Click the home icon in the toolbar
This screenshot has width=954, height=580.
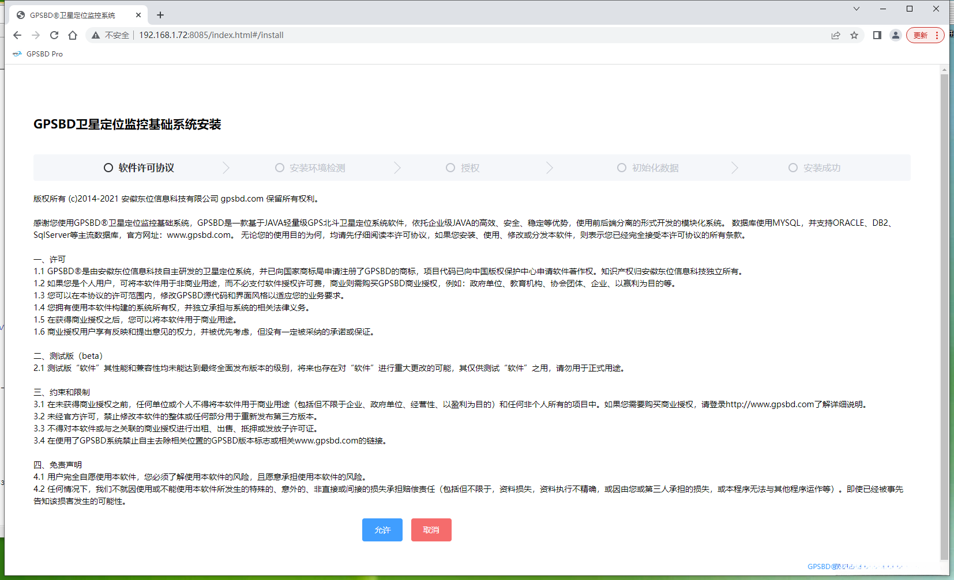pyautogui.click(x=73, y=35)
